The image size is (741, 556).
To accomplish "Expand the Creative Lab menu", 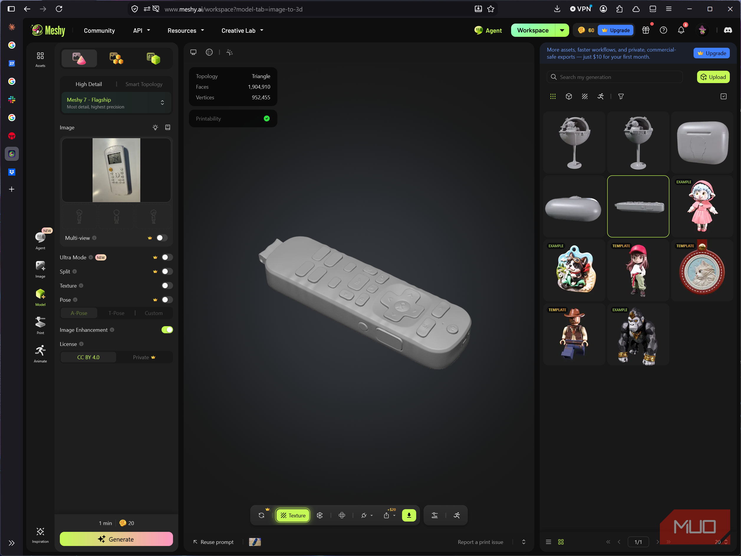I will pos(243,30).
